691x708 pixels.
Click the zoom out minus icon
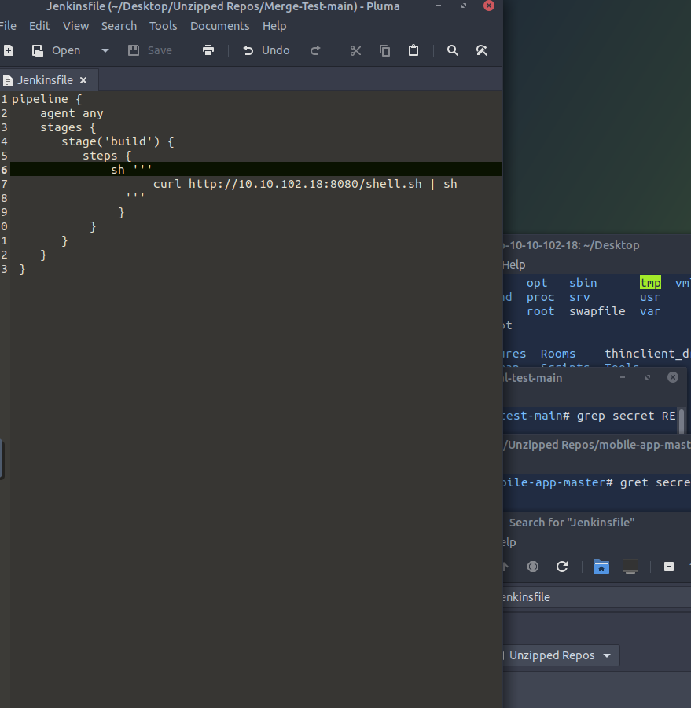tap(669, 567)
